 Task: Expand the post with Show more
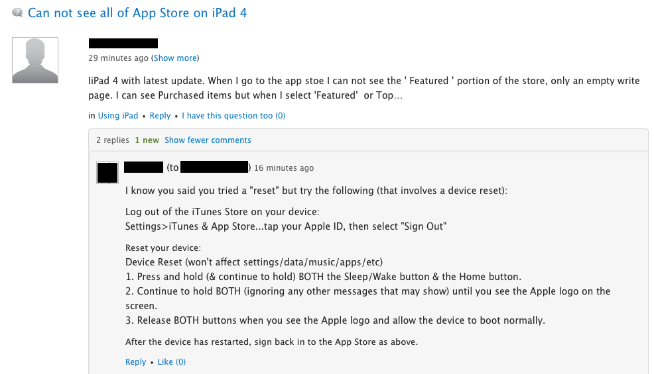pyautogui.click(x=175, y=58)
